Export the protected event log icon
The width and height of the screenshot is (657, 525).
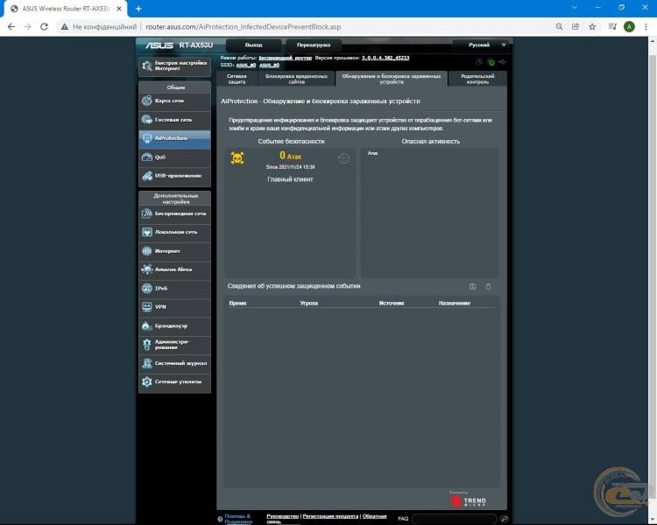[473, 286]
